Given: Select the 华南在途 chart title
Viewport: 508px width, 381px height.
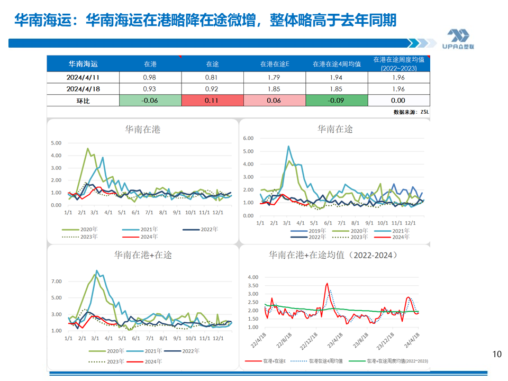Looking at the screenshot, I should point(335,129).
